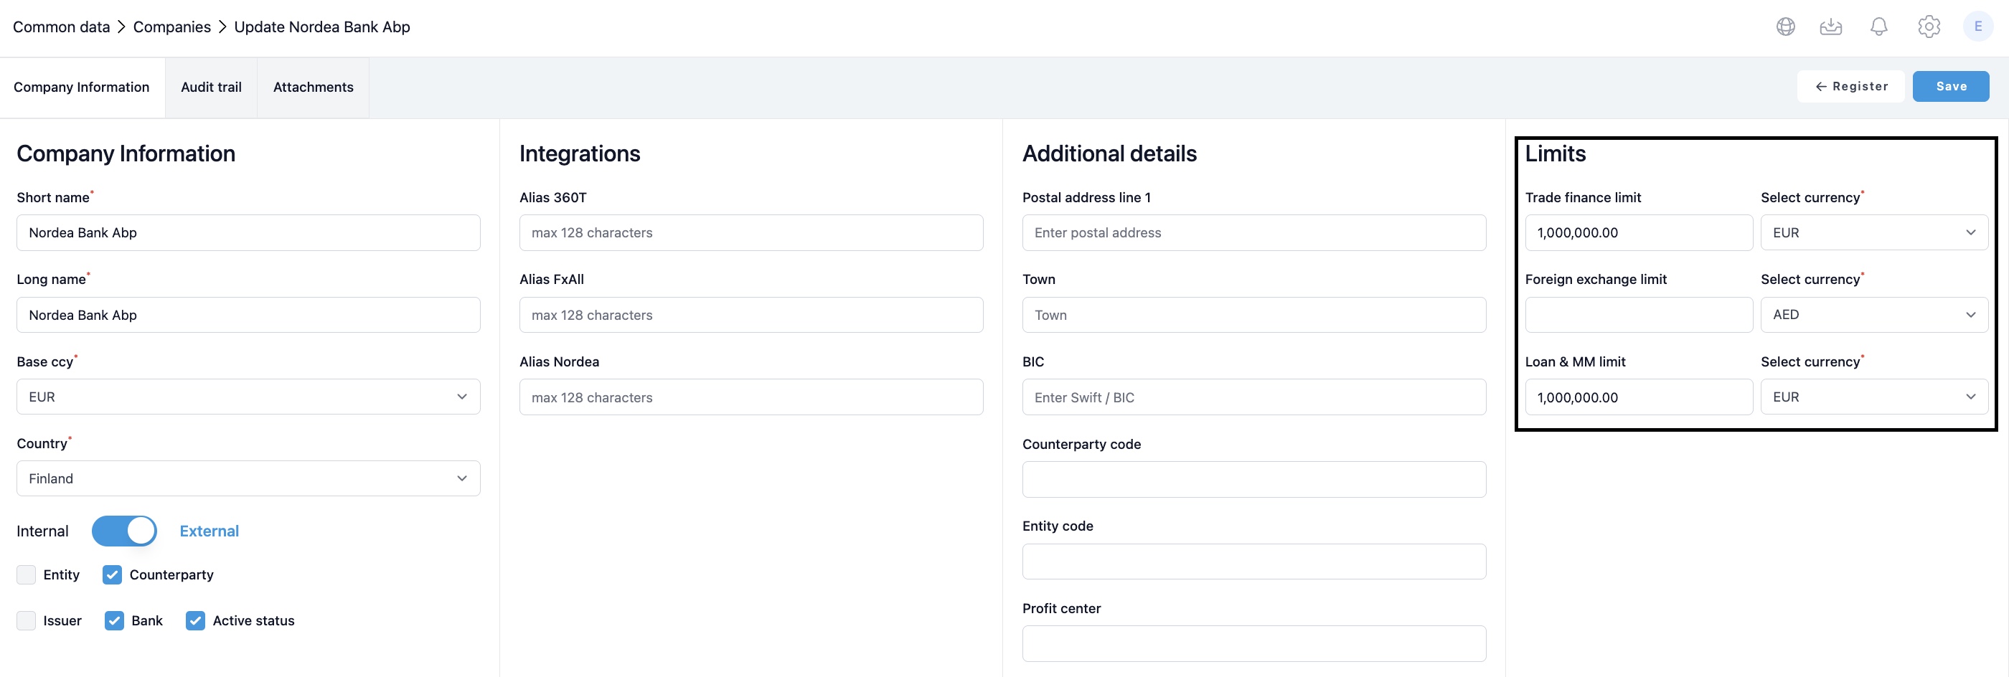Click the Foreign exchange limit amount field
The image size is (2009, 677).
(1639, 315)
